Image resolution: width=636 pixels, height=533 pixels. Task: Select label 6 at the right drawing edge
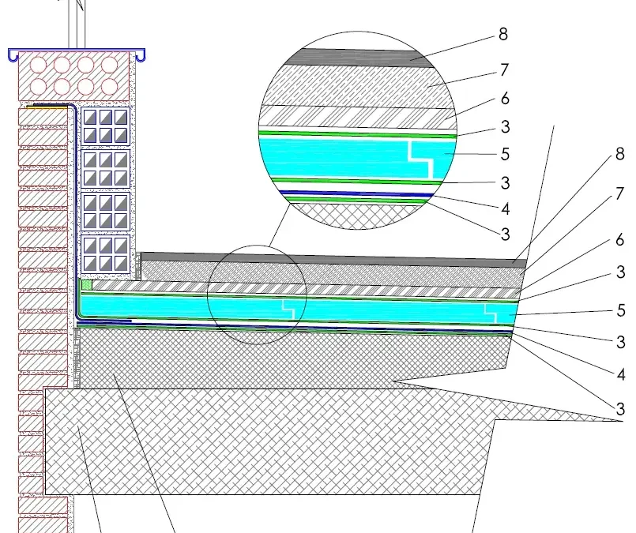point(620,240)
